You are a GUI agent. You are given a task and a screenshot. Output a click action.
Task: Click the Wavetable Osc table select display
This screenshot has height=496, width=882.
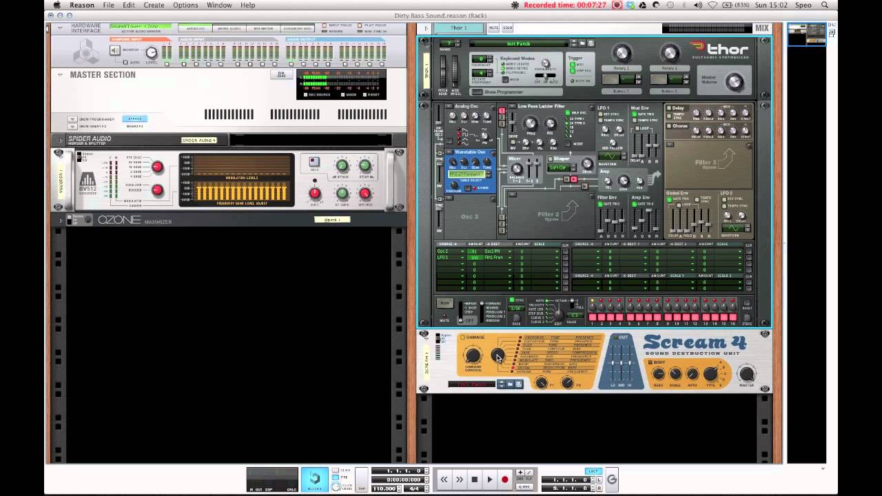point(466,175)
